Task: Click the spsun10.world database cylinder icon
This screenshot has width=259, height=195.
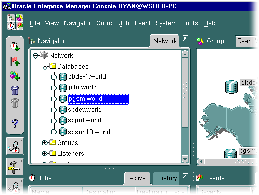Action: click(63, 132)
